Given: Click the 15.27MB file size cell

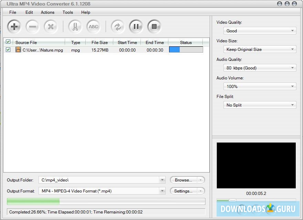Looking at the screenshot, I should click(100, 50).
